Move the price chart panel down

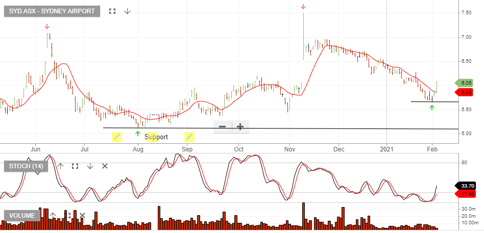point(128,11)
